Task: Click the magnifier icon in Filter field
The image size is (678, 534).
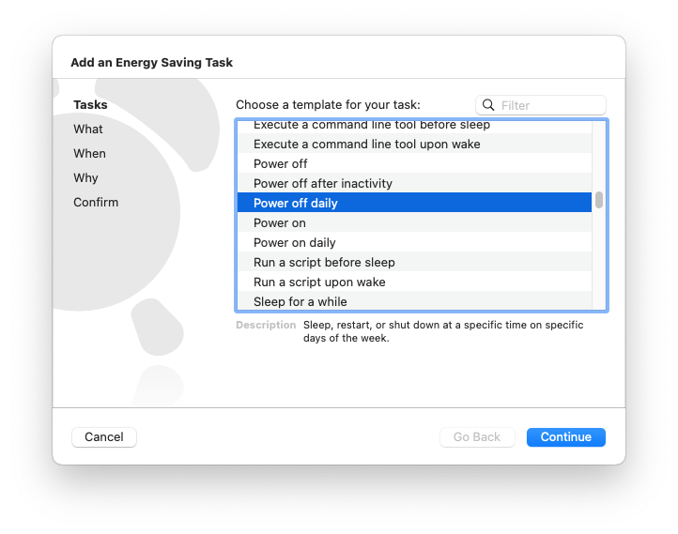Action: (488, 105)
